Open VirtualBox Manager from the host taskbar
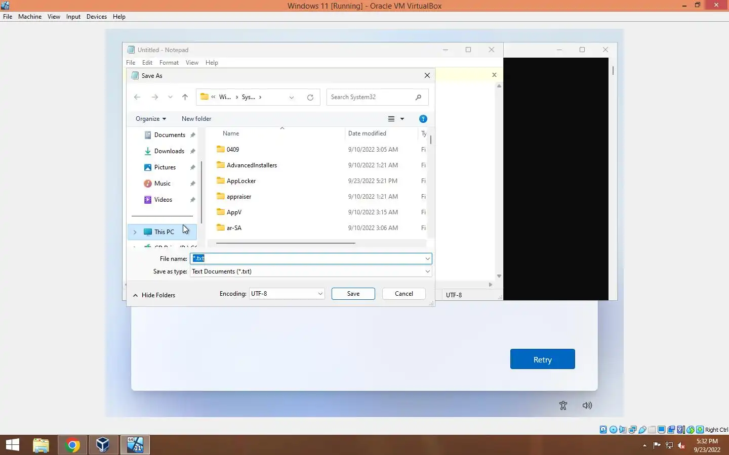This screenshot has height=455, width=729. [x=103, y=445]
